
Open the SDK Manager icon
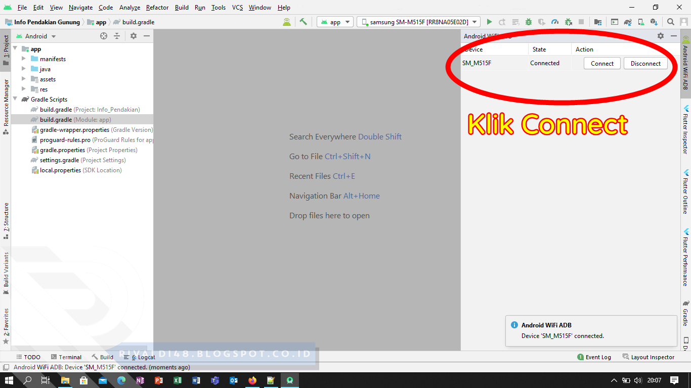[653, 22]
